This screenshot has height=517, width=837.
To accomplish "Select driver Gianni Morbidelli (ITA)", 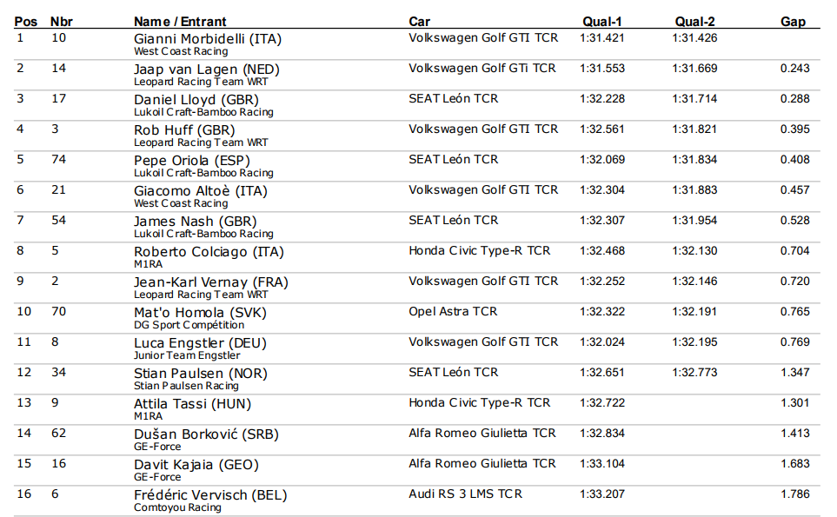I will [208, 39].
